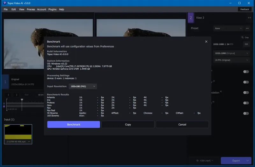Image resolution: width=255 pixels, height=167 pixels.
Task: Toggle the second filter switch beside the 'r AI' label
Action: click(246, 82)
